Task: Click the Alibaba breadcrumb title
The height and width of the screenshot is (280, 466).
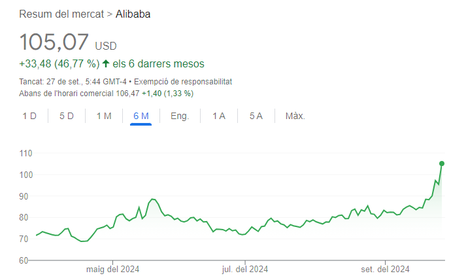Action: [133, 14]
